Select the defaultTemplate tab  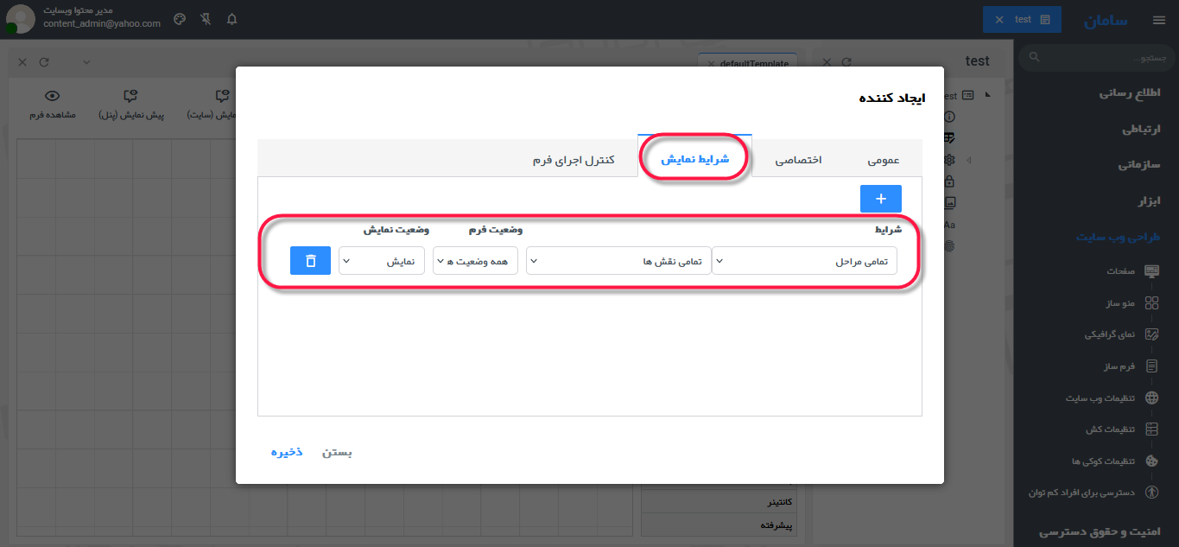[748, 64]
